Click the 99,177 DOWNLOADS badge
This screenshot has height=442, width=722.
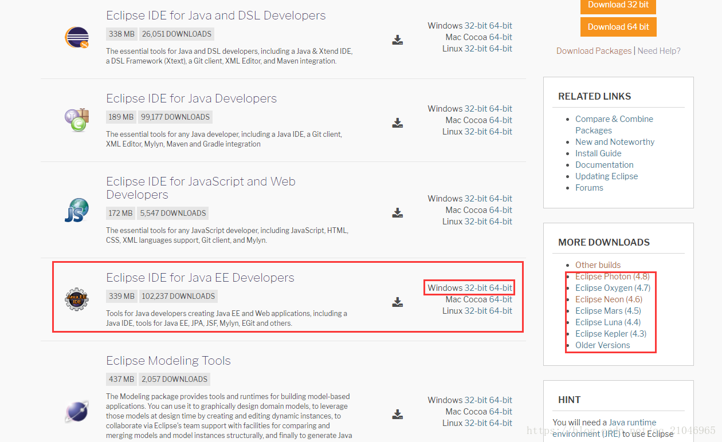(175, 117)
